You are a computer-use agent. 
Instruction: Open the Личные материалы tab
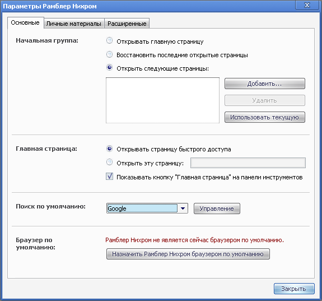pyautogui.click(x=74, y=24)
